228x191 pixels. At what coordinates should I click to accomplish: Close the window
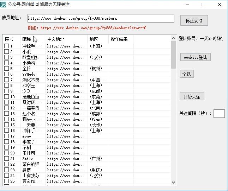pos(220,5)
